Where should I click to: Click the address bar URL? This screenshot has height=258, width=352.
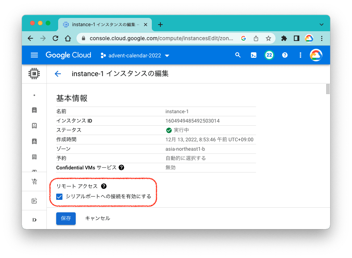161,38
